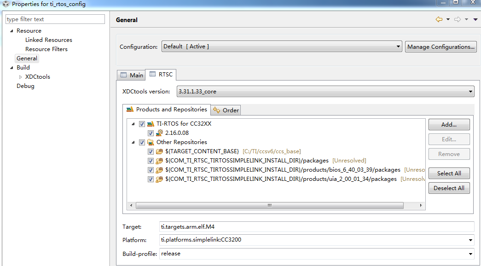Select the RTSC tab
481x266 pixels.
[x=161, y=74]
